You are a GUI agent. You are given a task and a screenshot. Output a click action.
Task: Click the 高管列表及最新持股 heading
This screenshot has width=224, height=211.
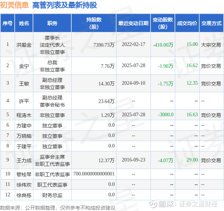point(65,5)
